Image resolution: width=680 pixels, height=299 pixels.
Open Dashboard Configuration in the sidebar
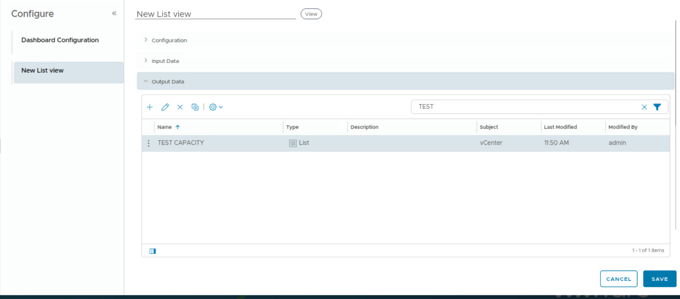60,40
